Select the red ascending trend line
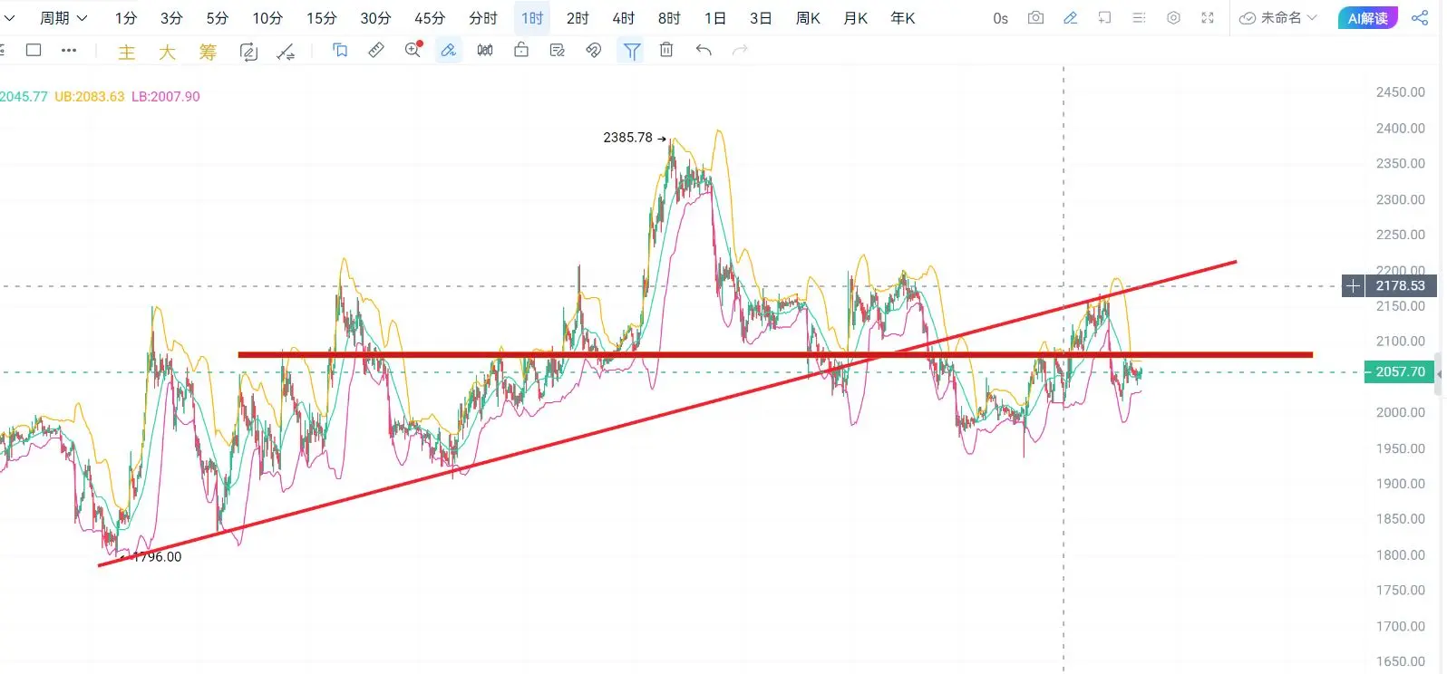The image size is (1447, 674). click(x=667, y=414)
